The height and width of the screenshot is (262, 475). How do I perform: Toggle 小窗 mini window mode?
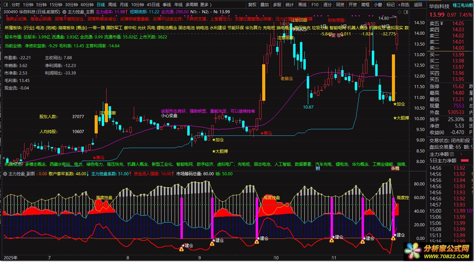coord(378,5)
